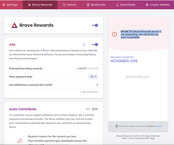The height and width of the screenshot is (145, 174).
Task: Enable the Auto-Contribute toggle
Action: pos(95,109)
